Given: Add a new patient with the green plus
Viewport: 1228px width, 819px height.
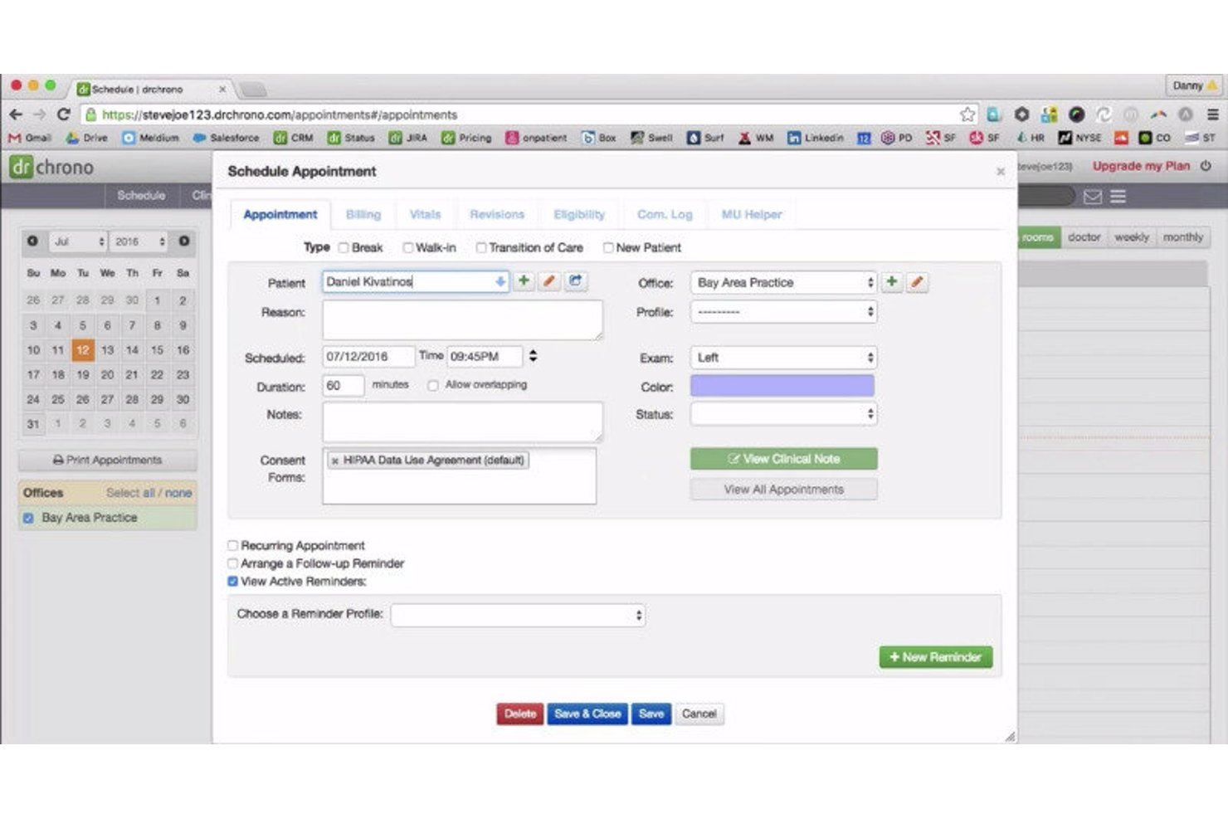Looking at the screenshot, I should (524, 281).
